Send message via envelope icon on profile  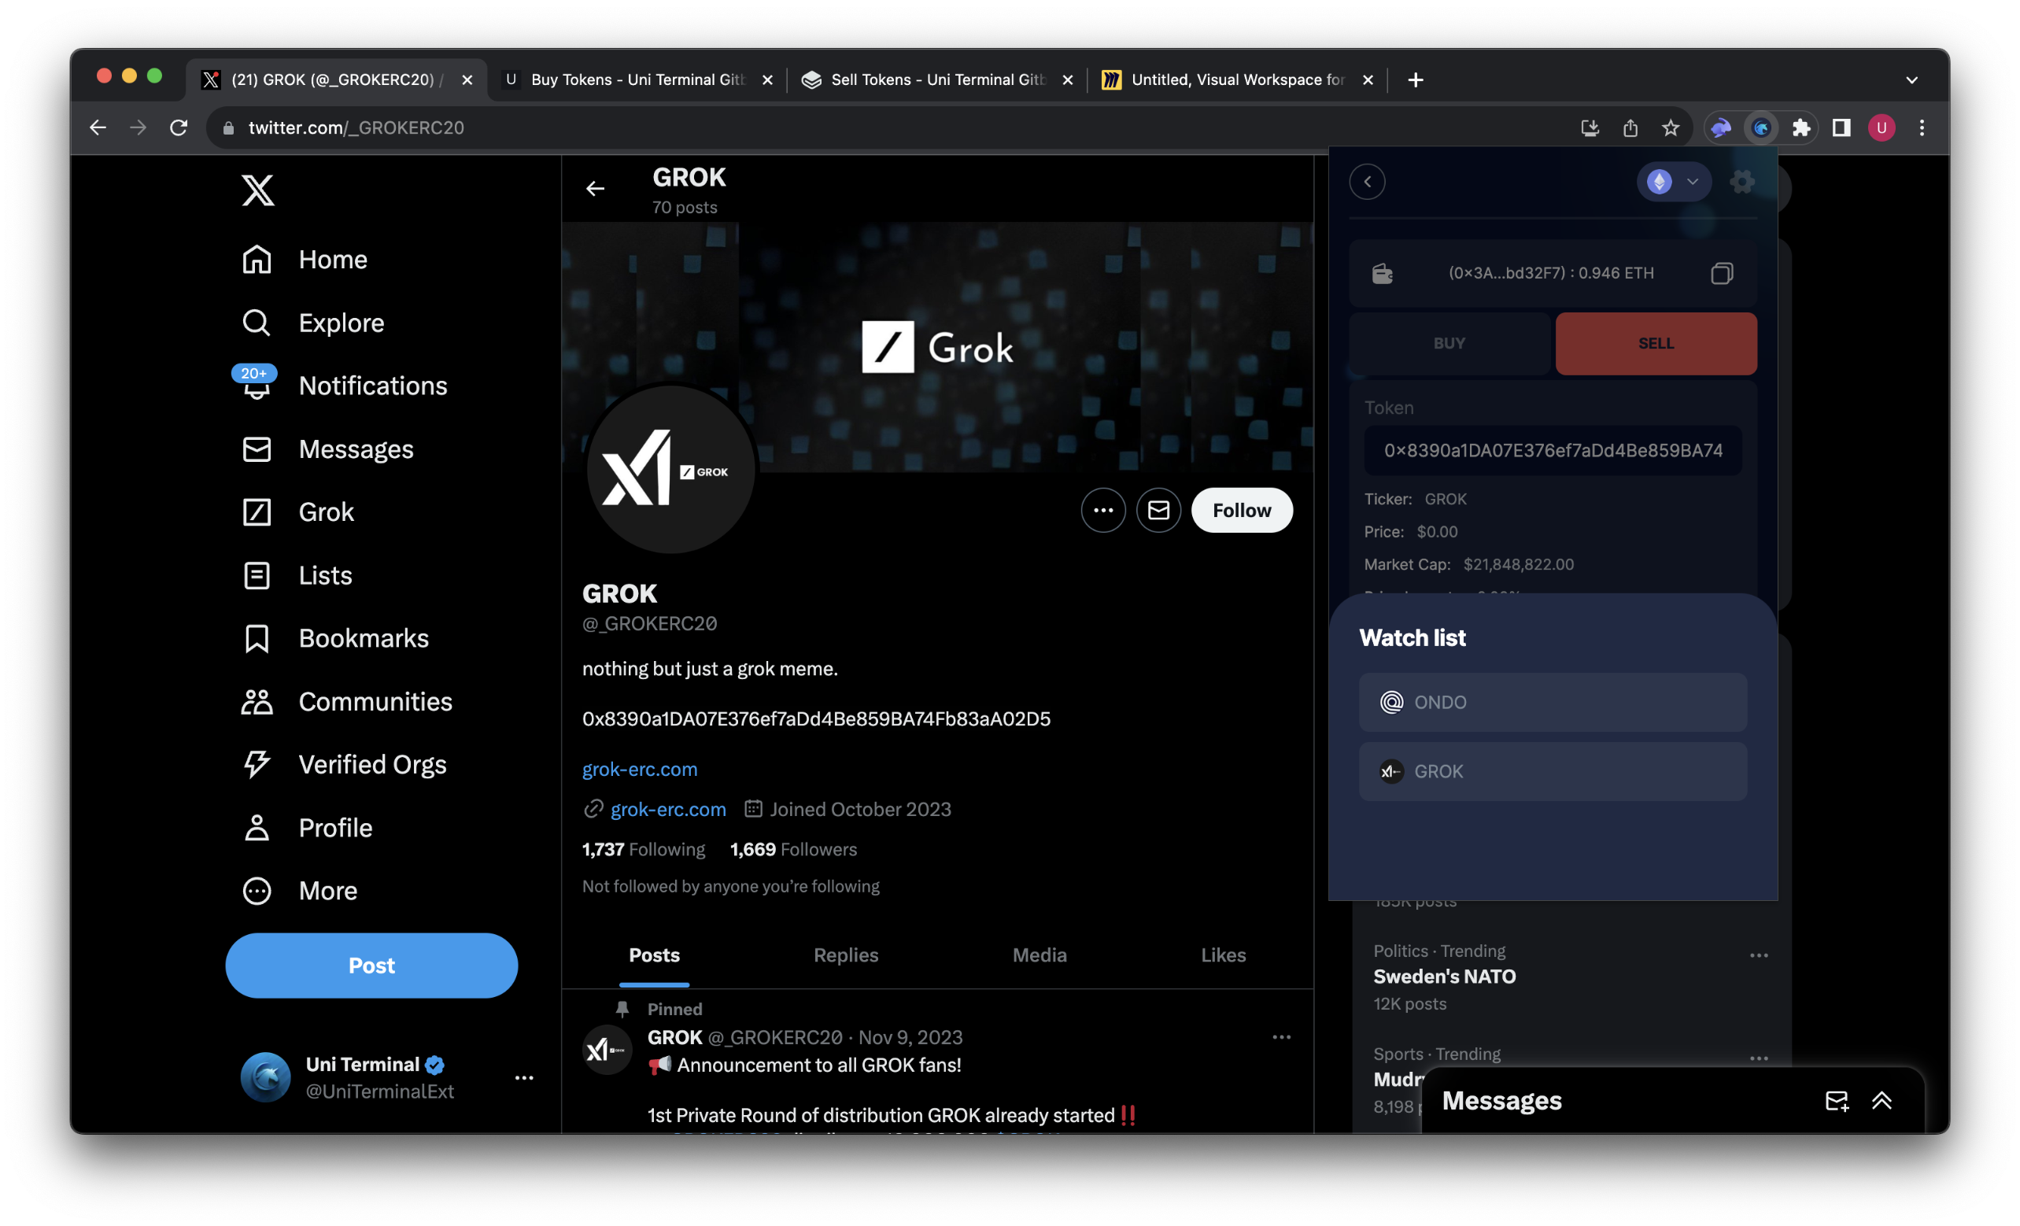1158,510
